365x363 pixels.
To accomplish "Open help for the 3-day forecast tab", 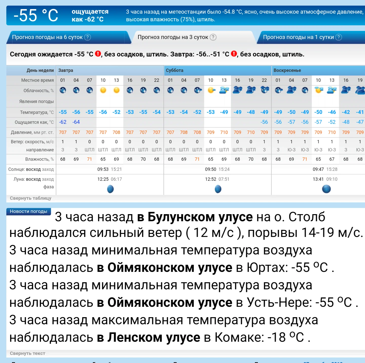I will tap(213, 37).
